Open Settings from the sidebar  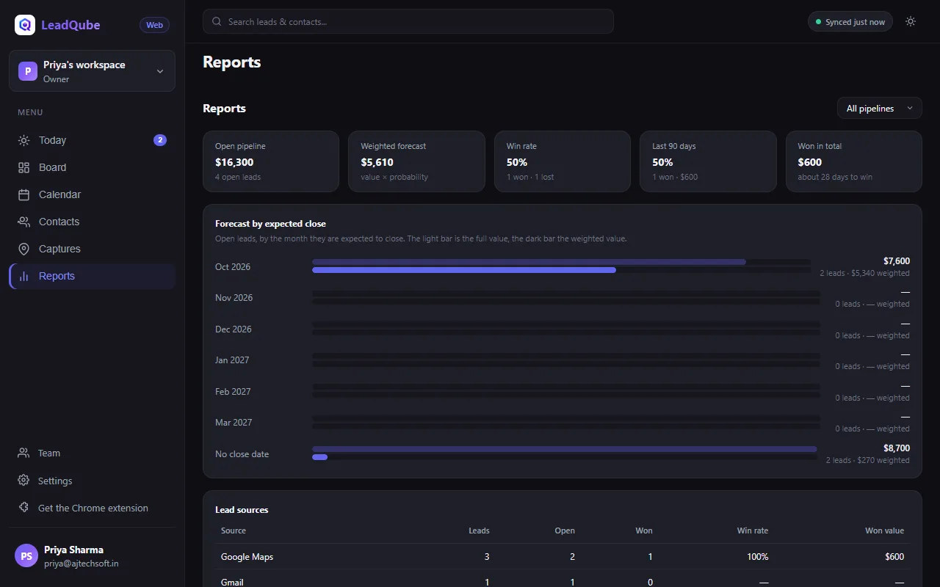[93, 481]
